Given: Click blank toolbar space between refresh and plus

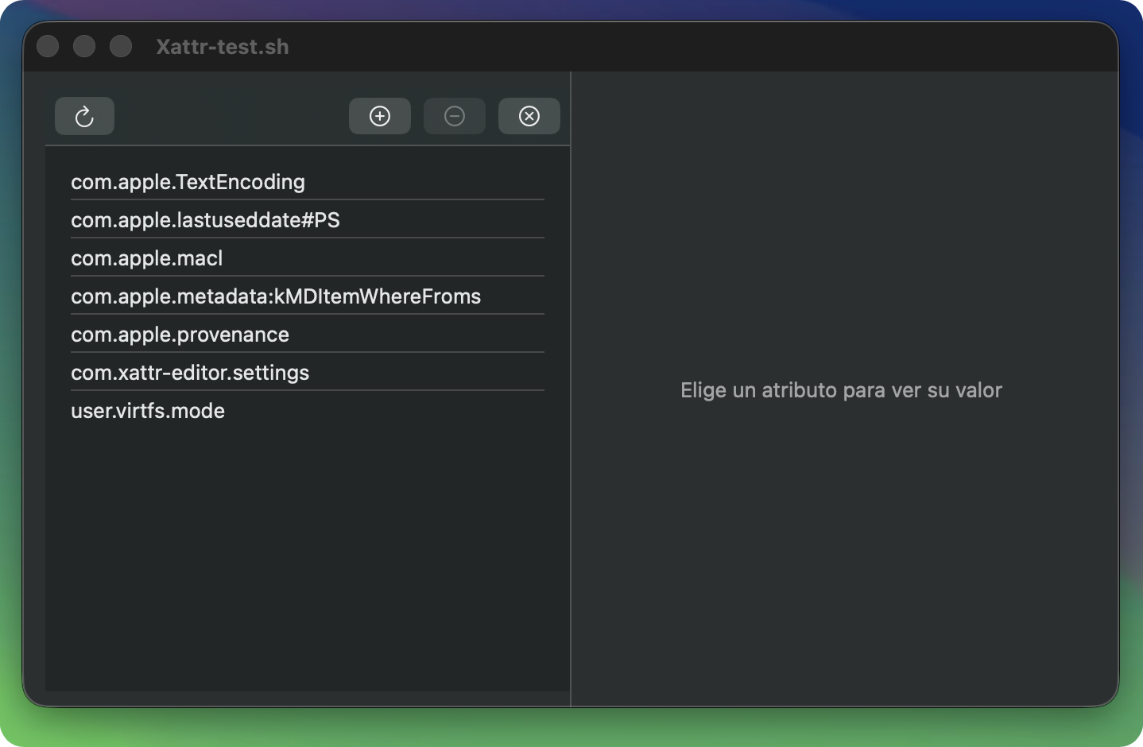Looking at the screenshot, I should coord(231,117).
